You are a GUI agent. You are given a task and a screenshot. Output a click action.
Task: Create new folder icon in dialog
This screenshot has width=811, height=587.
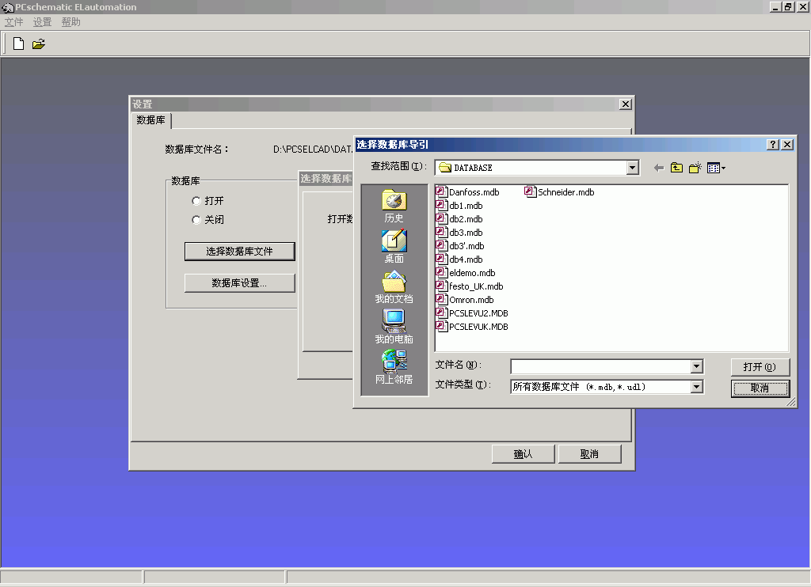pyautogui.click(x=695, y=168)
